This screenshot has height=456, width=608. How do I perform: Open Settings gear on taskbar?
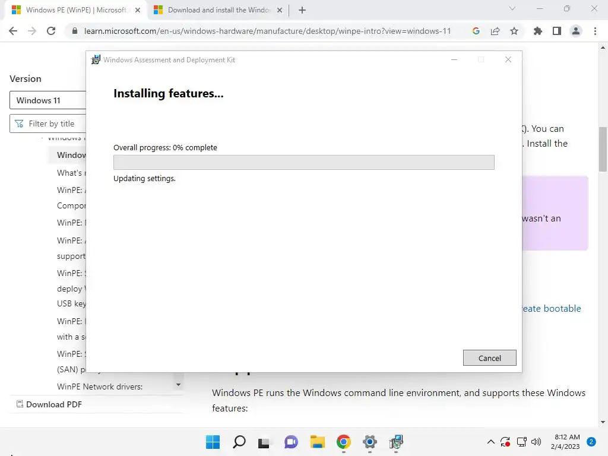point(370,442)
